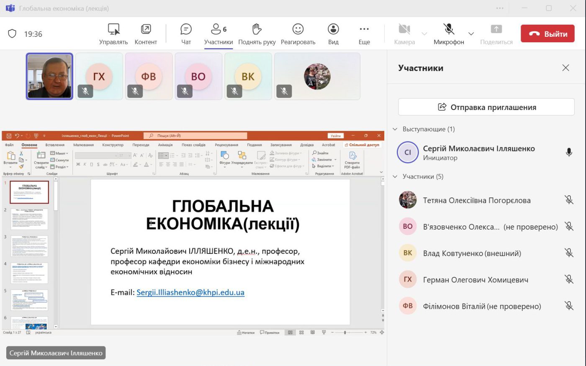This screenshot has width=586, height=366.
Task: Switch to slide sorter view icon
Action: [301, 332]
